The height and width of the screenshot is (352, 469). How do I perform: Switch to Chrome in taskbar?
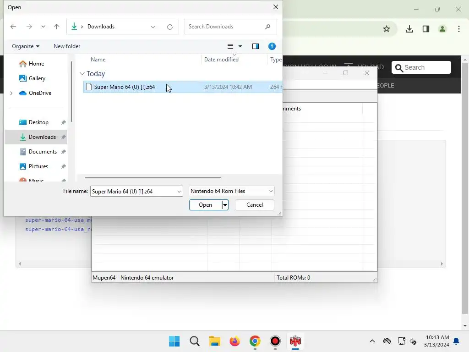coord(255,341)
